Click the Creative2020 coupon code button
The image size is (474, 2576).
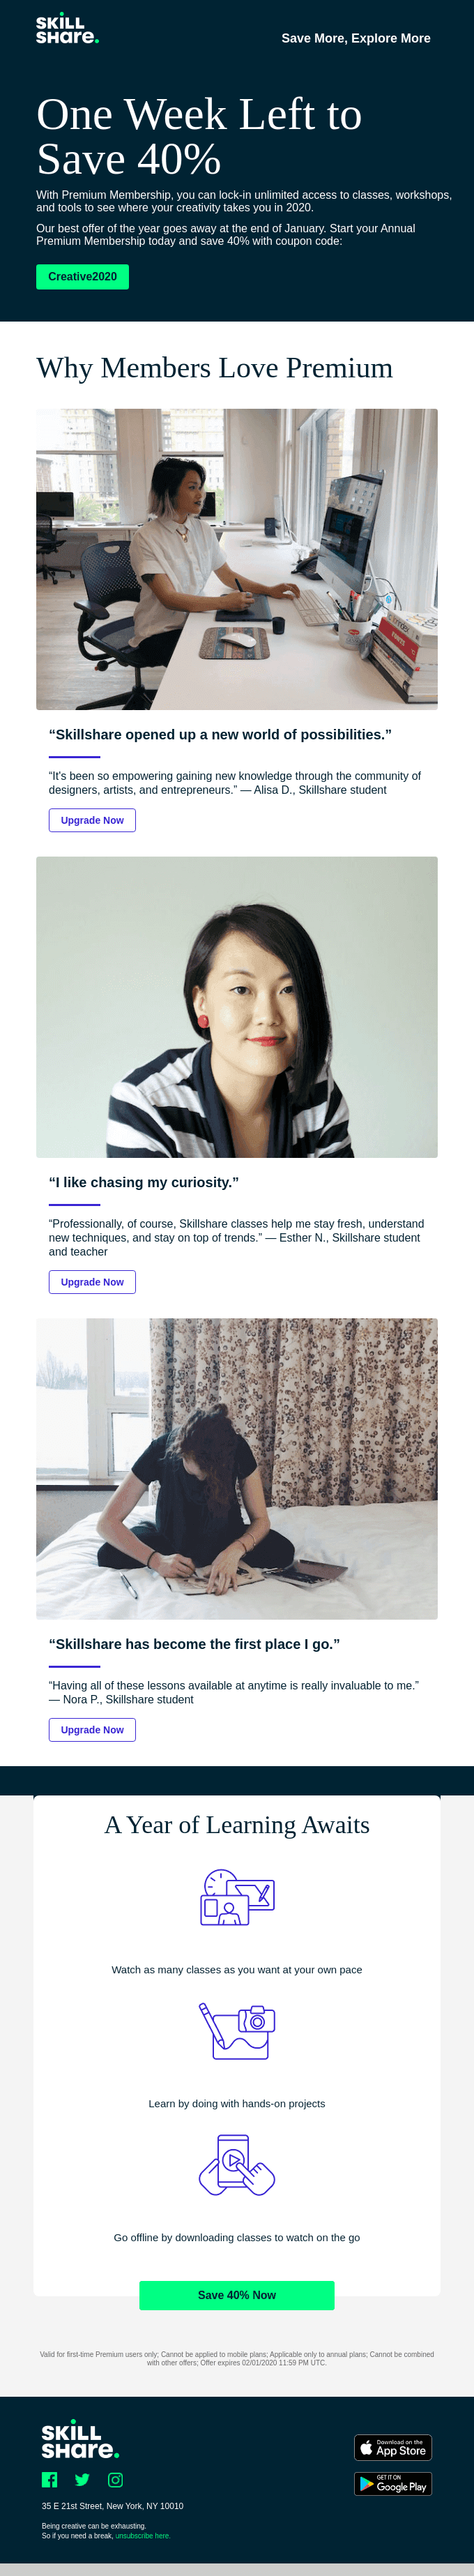[82, 277]
